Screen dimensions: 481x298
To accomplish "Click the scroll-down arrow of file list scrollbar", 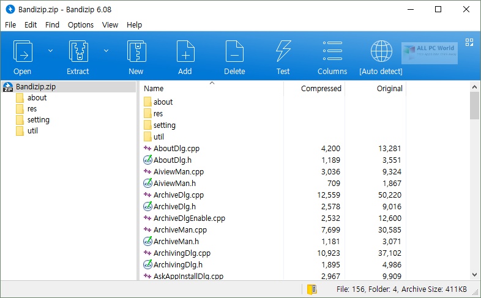I will click(474, 275).
